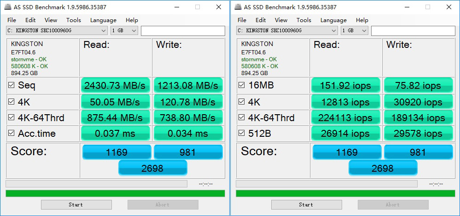The height and width of the screenshot is (216, 460).
Task: Click the text field beside the size dropdown, left window
Action: tap(183, 31)
